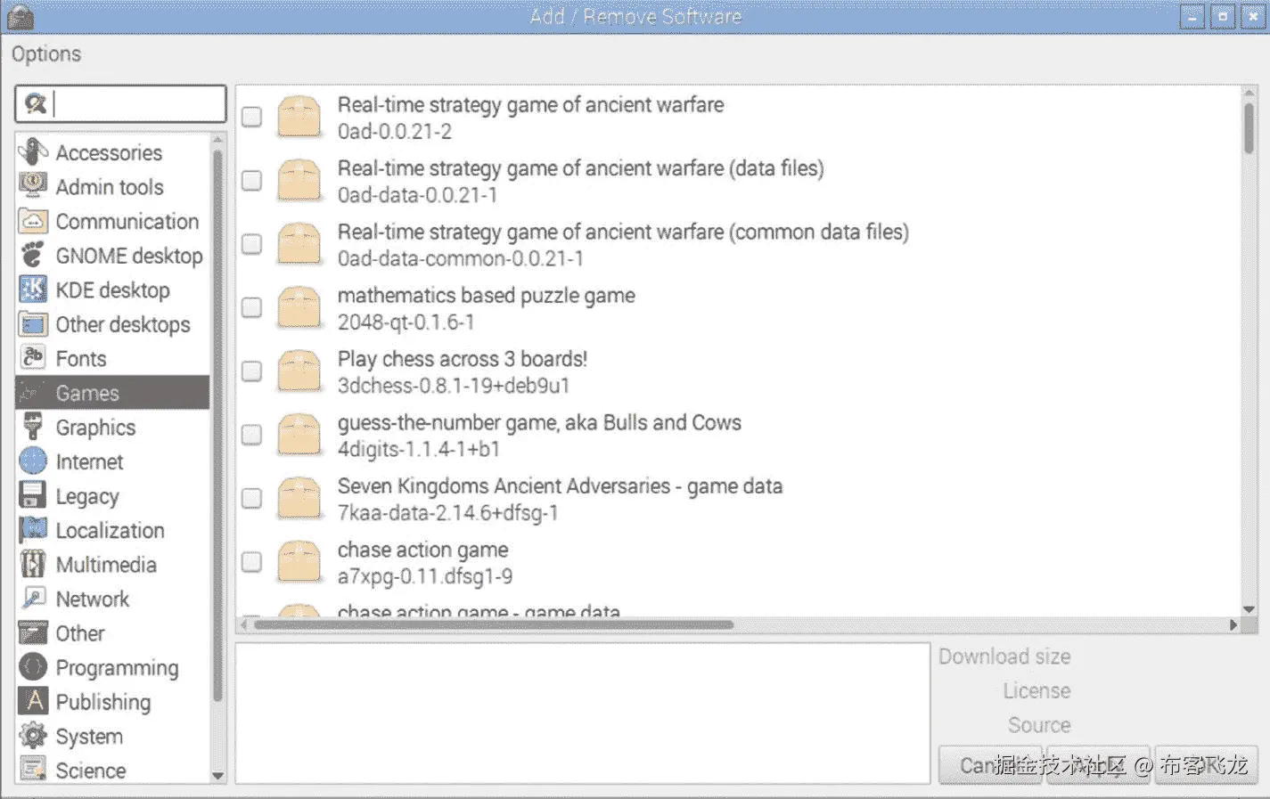Open the Options menu
This screenshot has width=1270, height=799.
pyautogui.click(x=45, y=53)
